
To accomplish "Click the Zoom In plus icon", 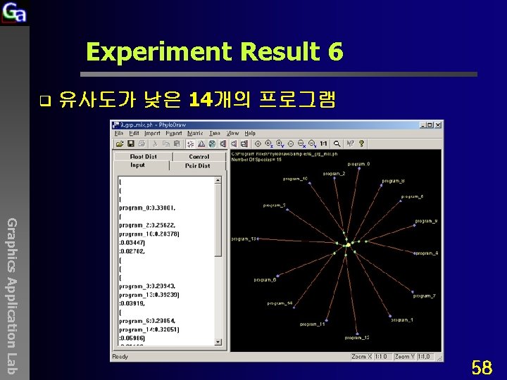I will [x=258, y=144].
